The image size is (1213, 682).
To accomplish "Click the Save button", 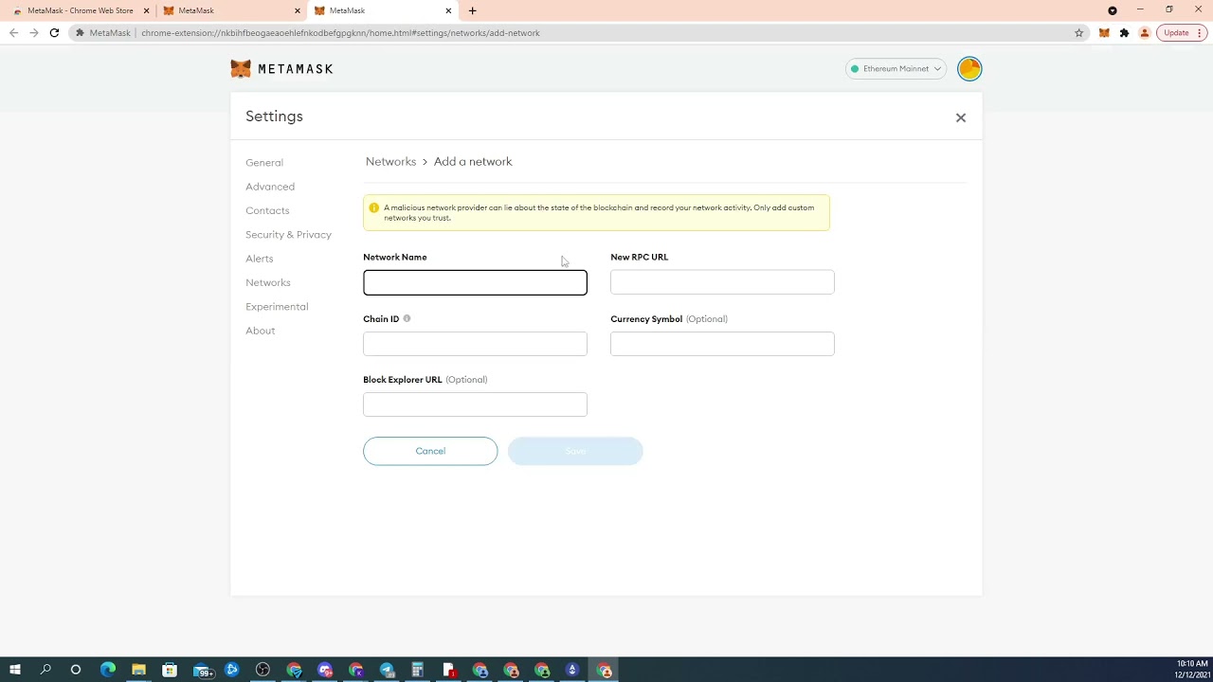I will (x=575, y=451).
